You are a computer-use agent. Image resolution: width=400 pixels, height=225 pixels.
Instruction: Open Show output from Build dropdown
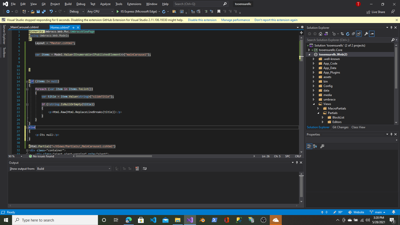pyautogui.click(x=74, y=169)
